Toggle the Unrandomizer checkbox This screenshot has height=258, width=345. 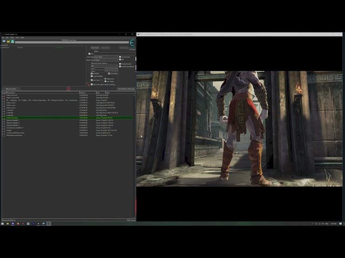(x=120, y=64)
